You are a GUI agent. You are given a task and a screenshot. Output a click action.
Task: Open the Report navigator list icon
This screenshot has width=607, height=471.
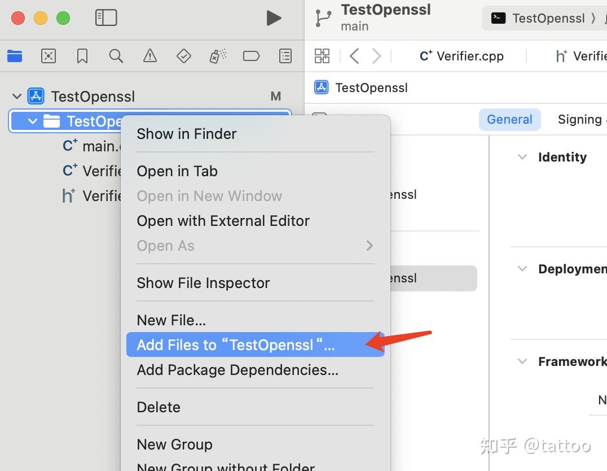(x=285, y=56)
